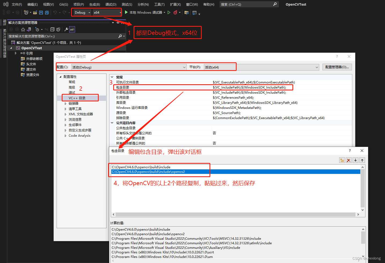This screenshot has height=263, width=385.
Task: Click the move line up arrow icon
Action: (x=362, y=160)
